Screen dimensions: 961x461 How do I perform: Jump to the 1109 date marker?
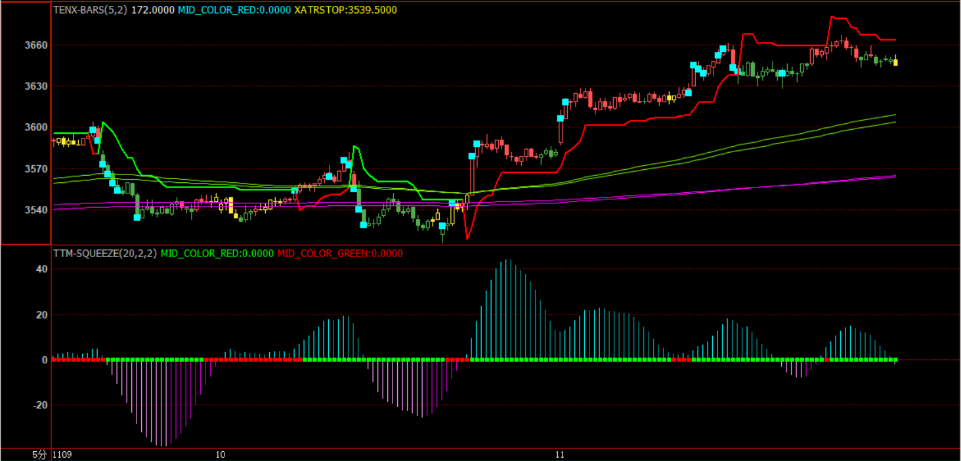point(62,454)
